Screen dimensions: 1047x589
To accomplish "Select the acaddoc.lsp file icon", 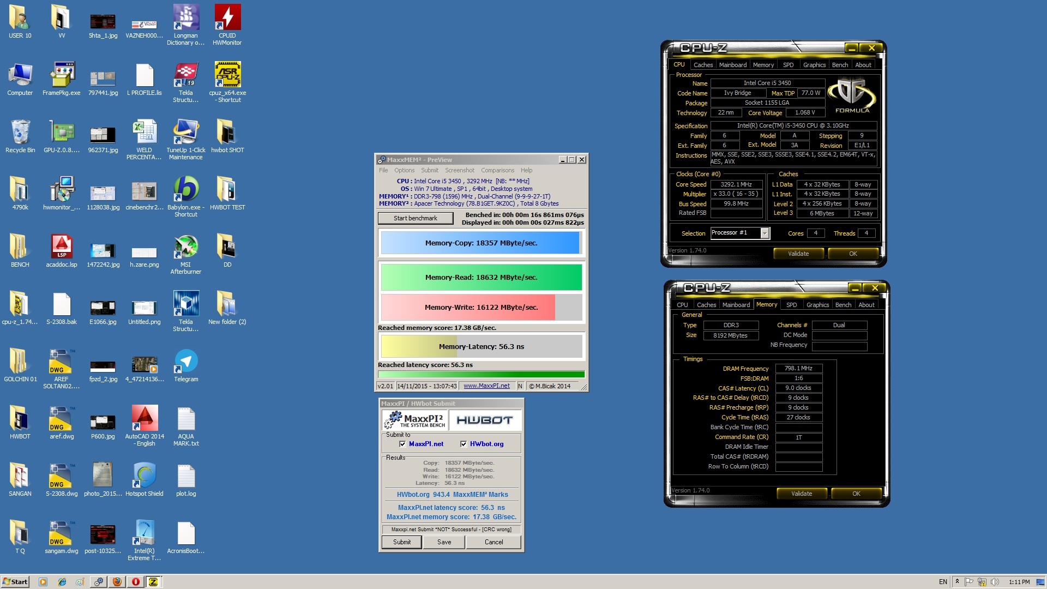I will pos(62,251).
